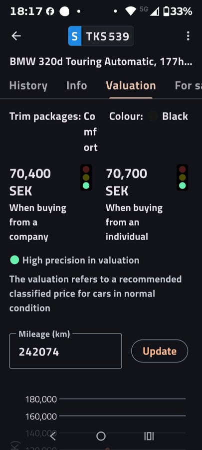202x450 pixels.
Task: Select the Valuation tab
Action: pyautogui.click(x=131, y=85)
